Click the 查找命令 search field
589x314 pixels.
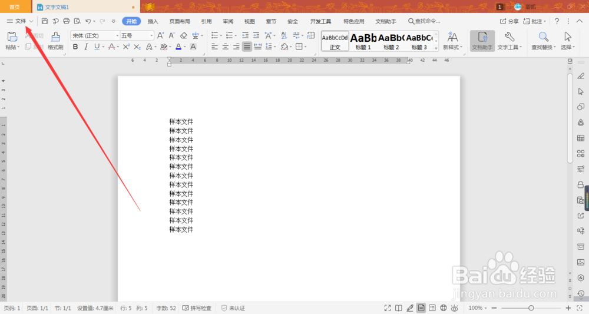coord(424,21)
